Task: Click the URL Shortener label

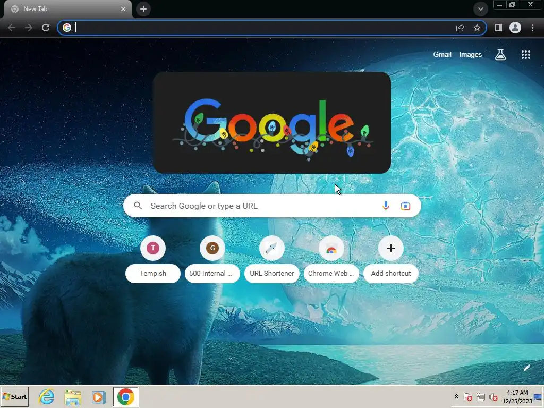Action: (x=272, y=274)
